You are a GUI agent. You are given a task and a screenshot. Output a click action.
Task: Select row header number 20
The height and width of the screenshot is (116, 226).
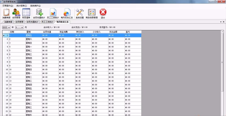(x=6, y=107)
